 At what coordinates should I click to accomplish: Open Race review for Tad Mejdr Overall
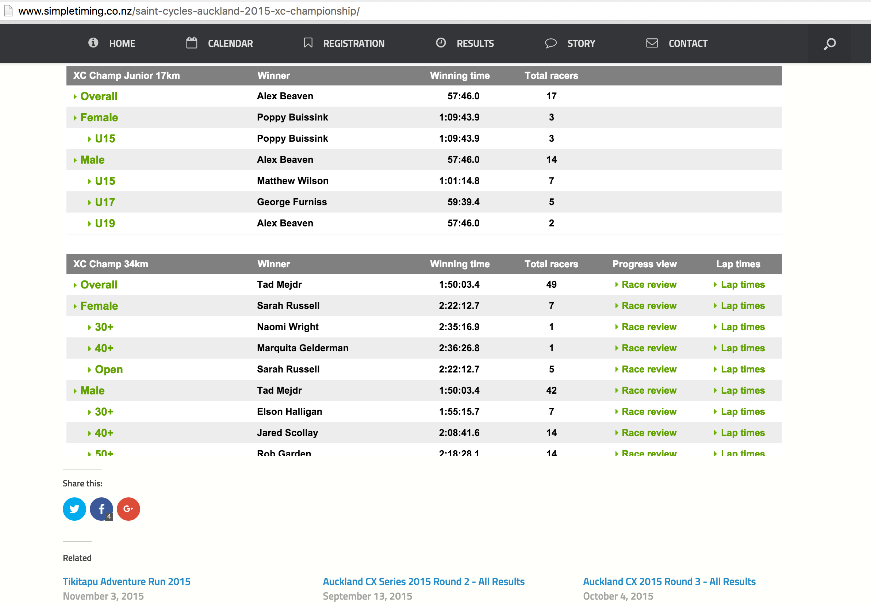[x=649, y=284]
